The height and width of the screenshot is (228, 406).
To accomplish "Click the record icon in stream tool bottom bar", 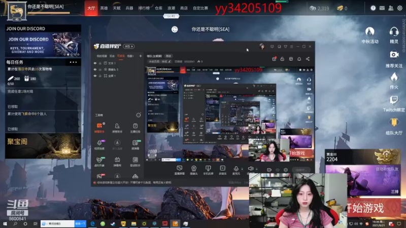I will pyautogui.click(x=269, y=170).
